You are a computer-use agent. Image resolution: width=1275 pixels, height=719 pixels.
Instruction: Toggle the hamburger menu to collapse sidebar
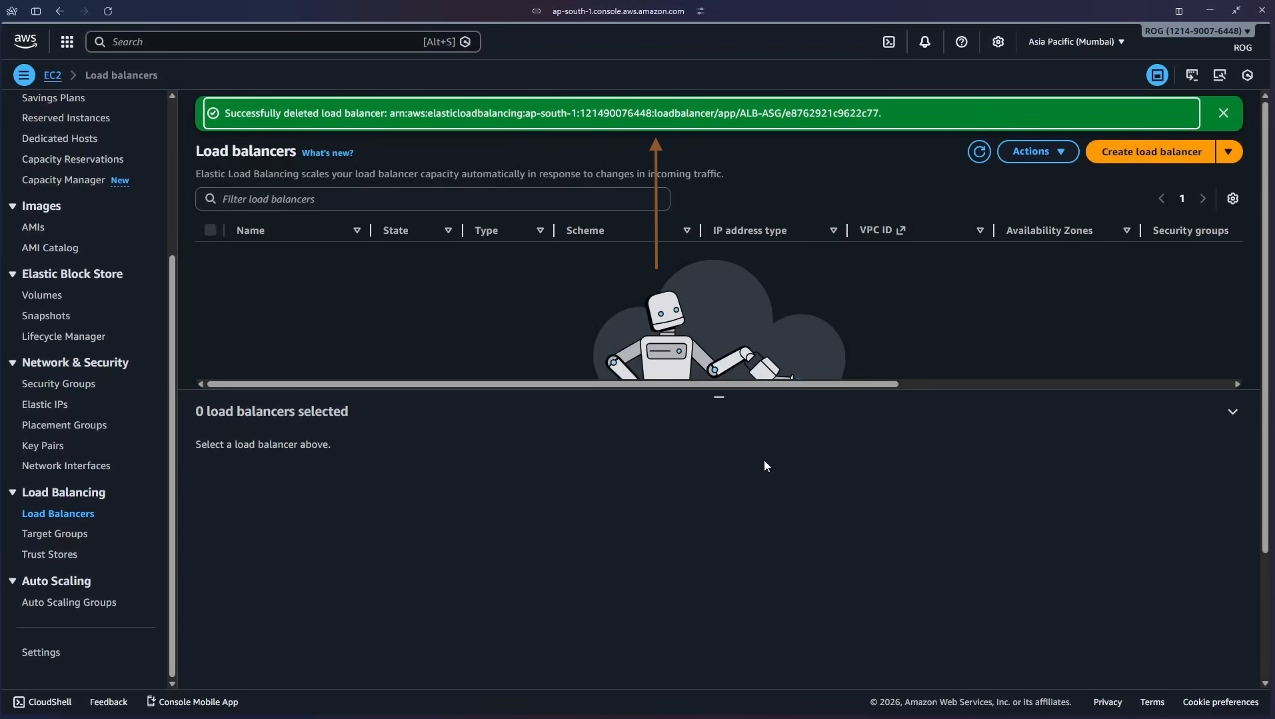click(x=23, y=75)
